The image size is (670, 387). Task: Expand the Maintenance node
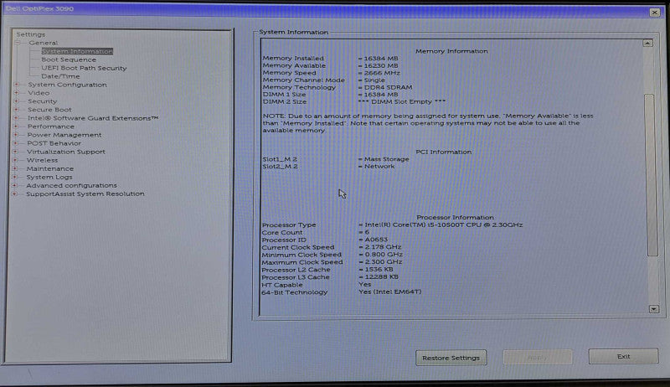click(15, 168)
